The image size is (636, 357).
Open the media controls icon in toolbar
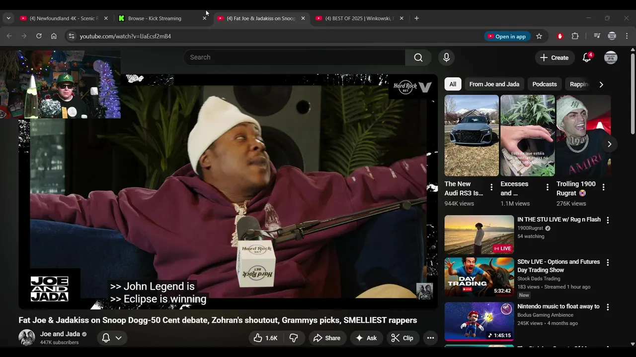pos(597,36)
